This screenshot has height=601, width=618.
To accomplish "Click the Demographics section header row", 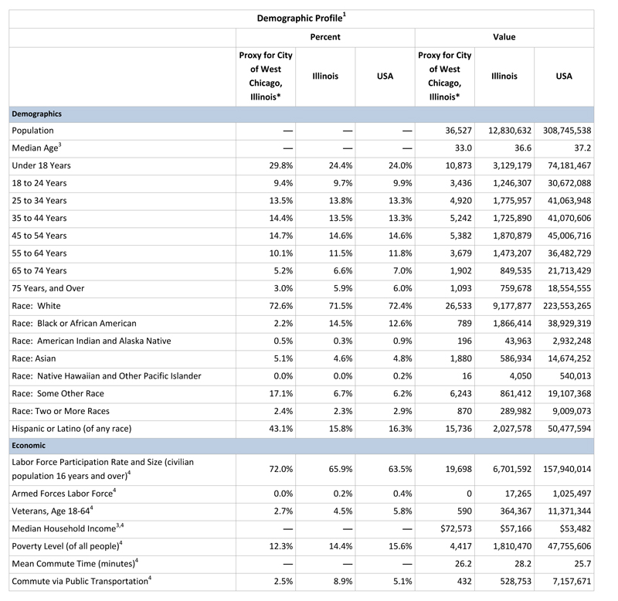I will pyautogui.click(x=301, y=114).
